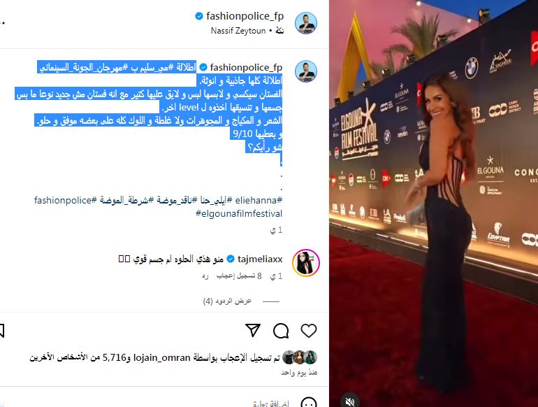The width and height of the screenshot is (538, 407).
Task: Share post via paper plane icon
Action: tap(253, 330)
